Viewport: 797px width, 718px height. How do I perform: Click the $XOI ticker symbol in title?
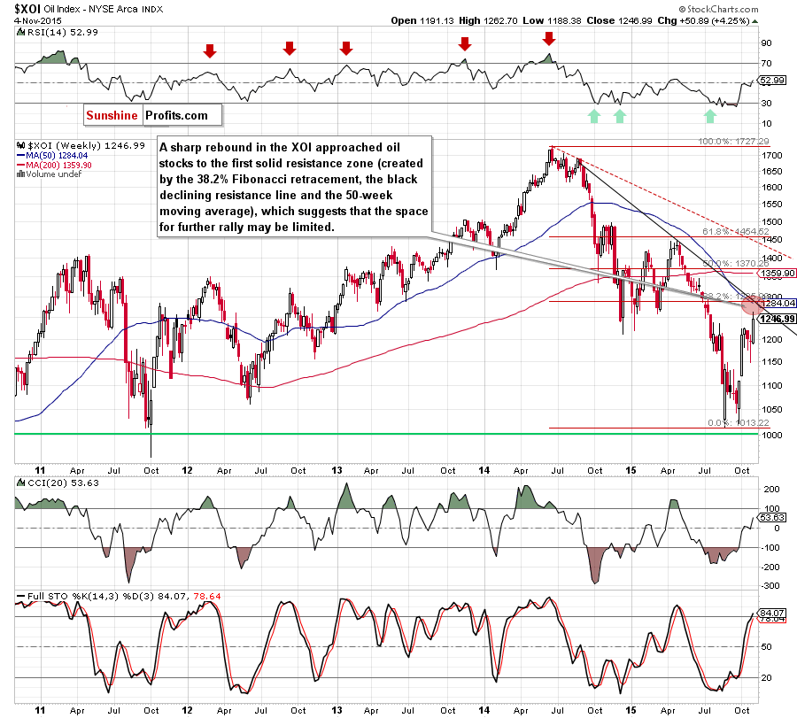coord(27,9)
